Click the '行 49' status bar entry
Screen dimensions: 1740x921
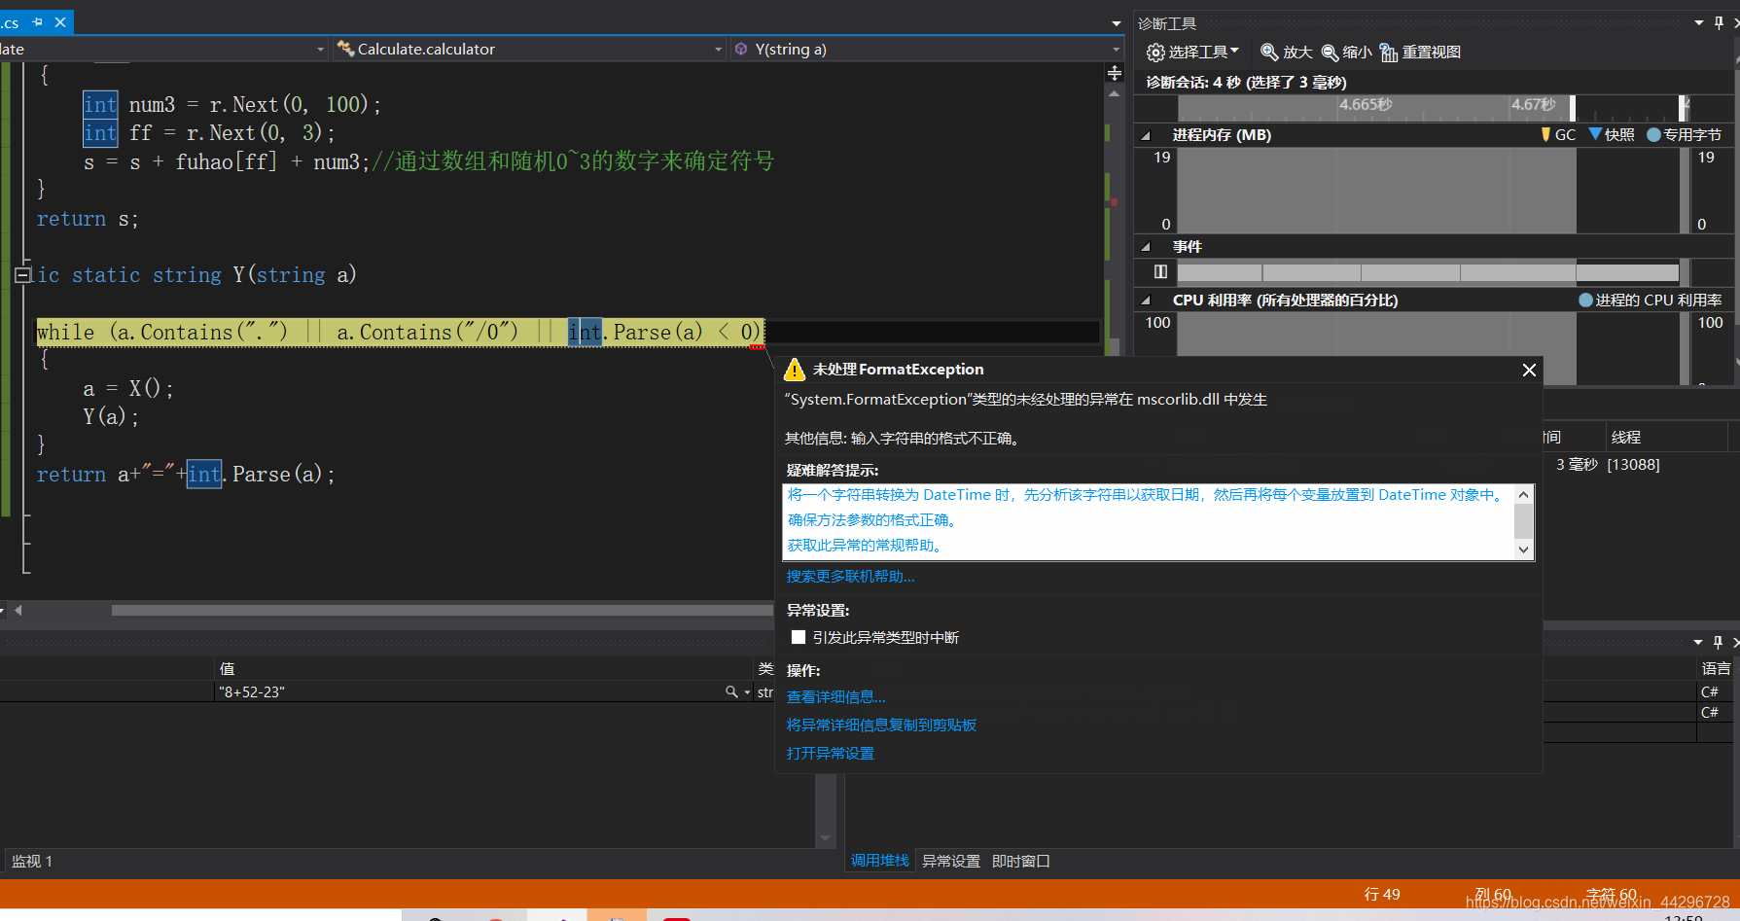[1382, 894]
